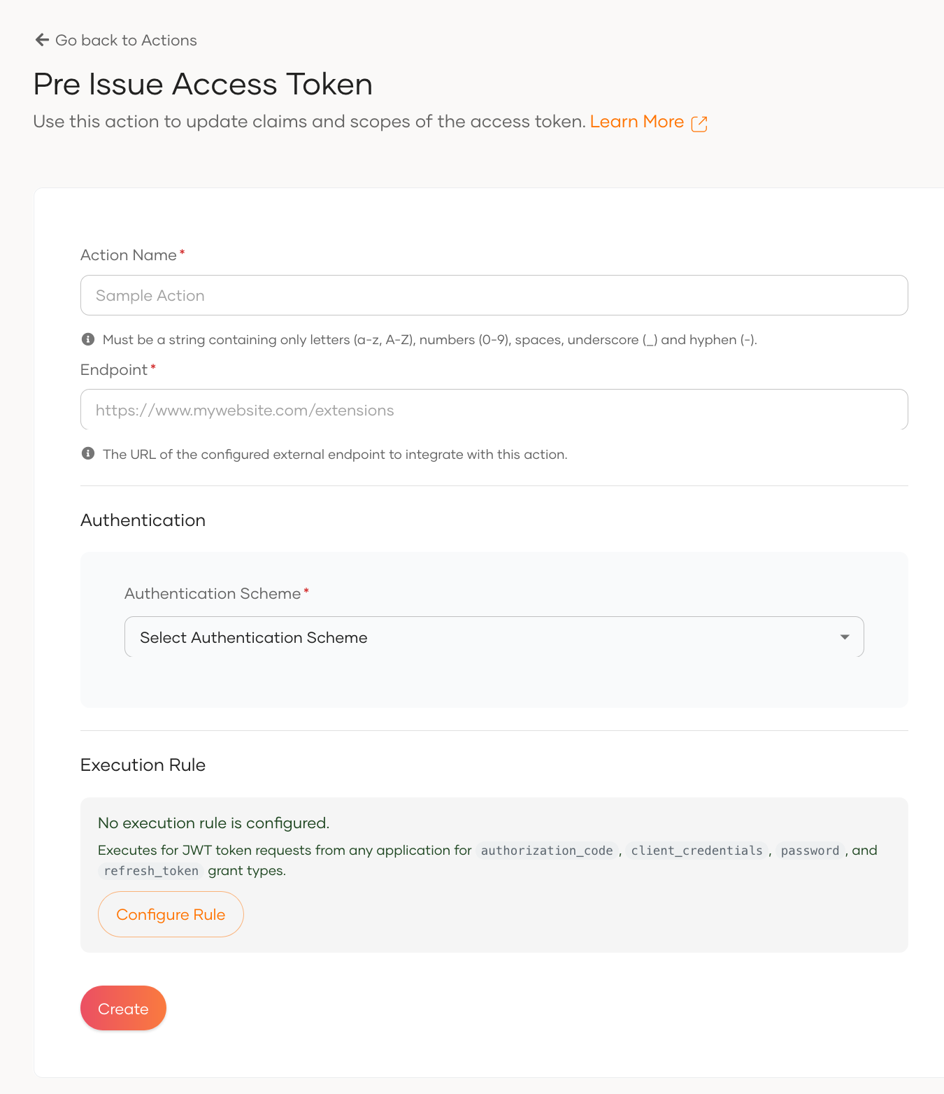Click the external link icon beside Learn More
This screenshot has height=1094, width=944.
pyautogui.click(x=700, y=123)
